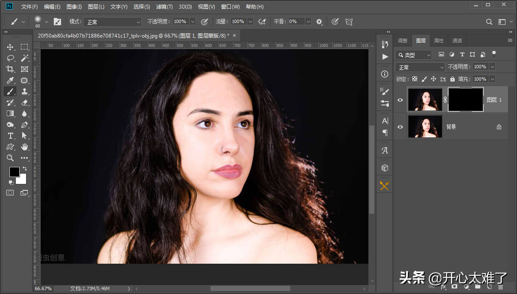Select the Gradient tool
Viewport: 517px width, 294px height.
click(10, 114)
